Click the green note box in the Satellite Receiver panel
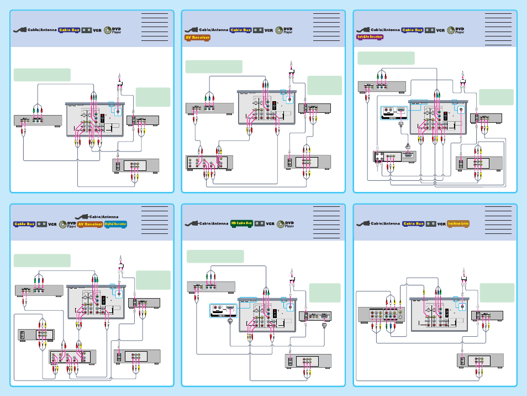This screenshot has height=396, width=527. click(x=386, y=58)
